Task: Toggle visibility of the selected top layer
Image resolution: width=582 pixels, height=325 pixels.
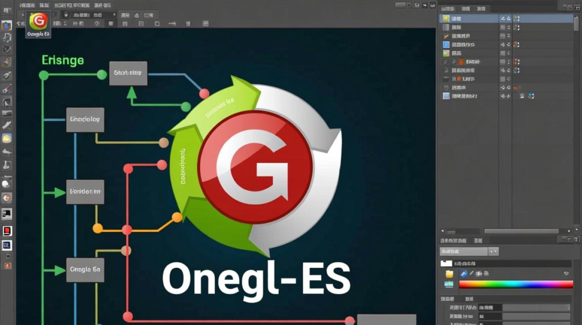Action: point(503,19)
